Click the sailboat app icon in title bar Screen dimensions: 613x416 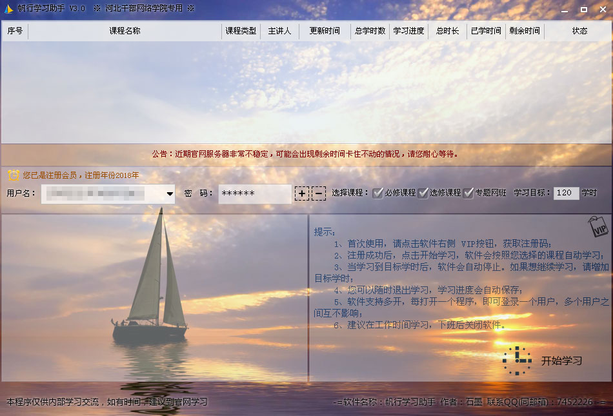pyautogui.click(x=9, y=9)
